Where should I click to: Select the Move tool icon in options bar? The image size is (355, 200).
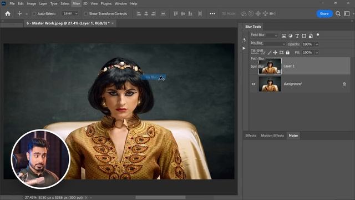20,13
